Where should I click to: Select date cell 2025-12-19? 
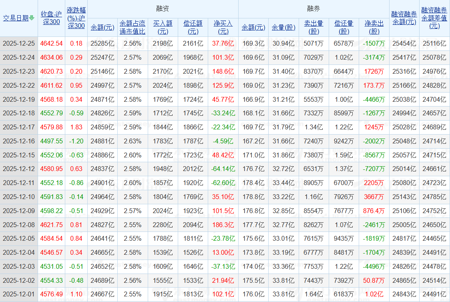[19, 100]
